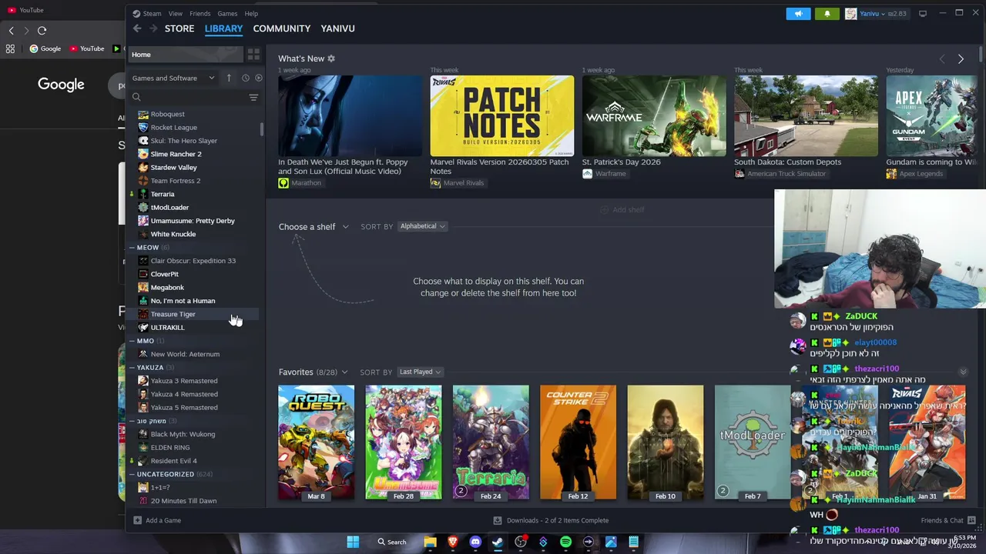Open File Explorer from taskbar
The width and height of the screenshot is (986, 554).
(431, 542)
